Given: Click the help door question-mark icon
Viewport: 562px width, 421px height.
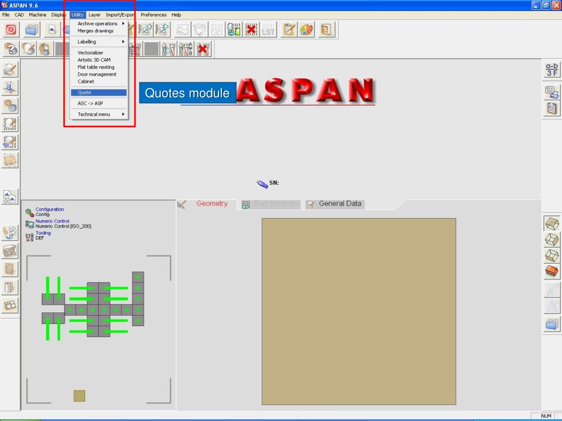Looking at the screenshot, I should point(326,30).
